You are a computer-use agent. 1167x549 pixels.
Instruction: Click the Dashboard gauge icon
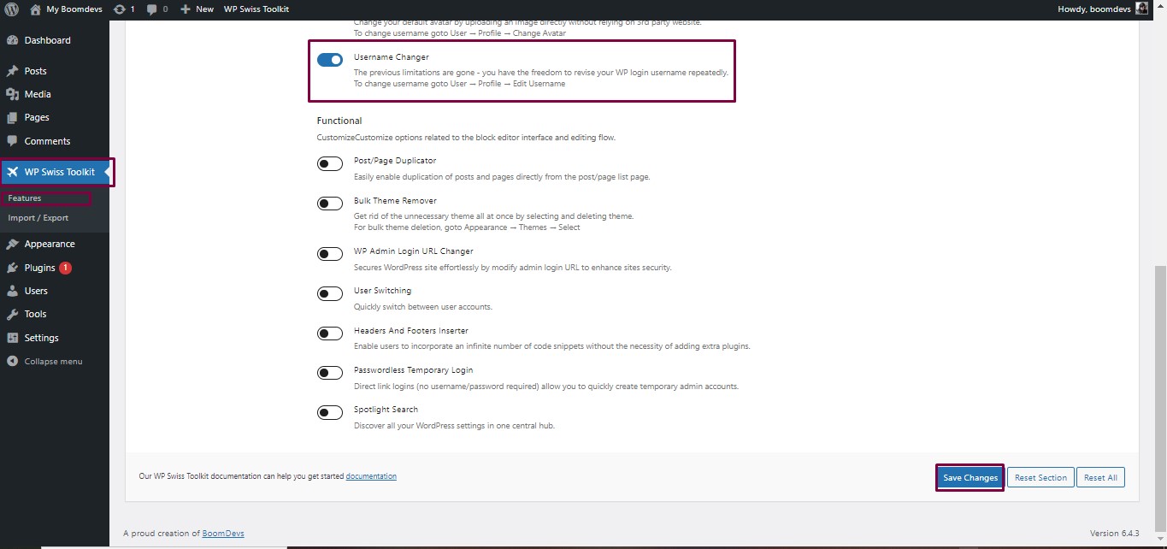12,40
